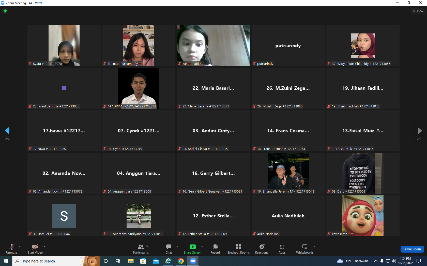Open the Reactions menu
427x266 pixels.
(x=262, y=249)
